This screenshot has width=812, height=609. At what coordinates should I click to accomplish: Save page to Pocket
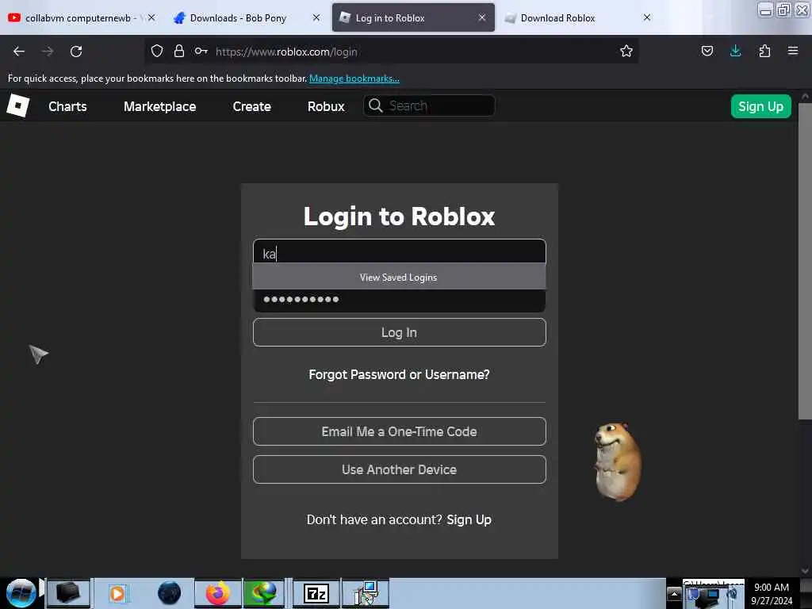707,51
